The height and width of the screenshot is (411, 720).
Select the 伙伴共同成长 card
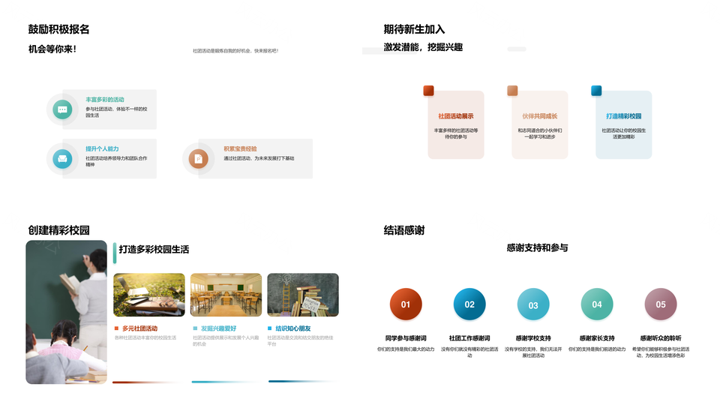tap(540, 125)
